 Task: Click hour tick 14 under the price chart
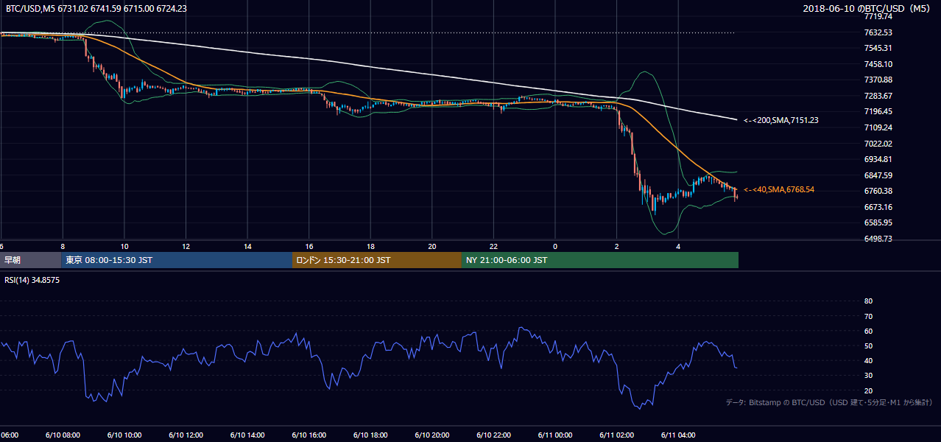coord(248,246)
